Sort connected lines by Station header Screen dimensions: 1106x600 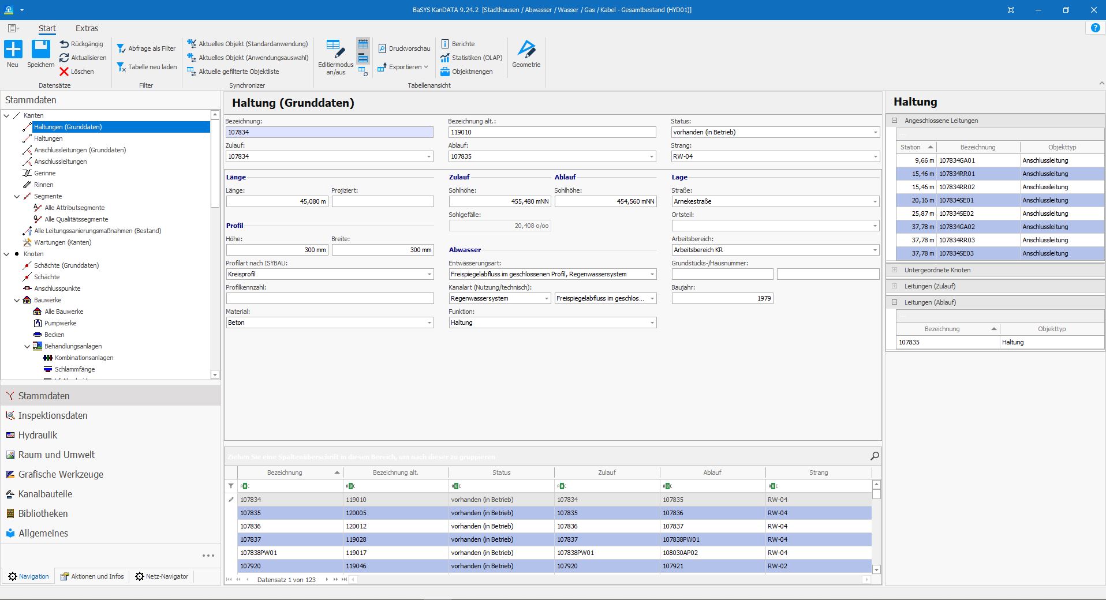coord(916,147)
